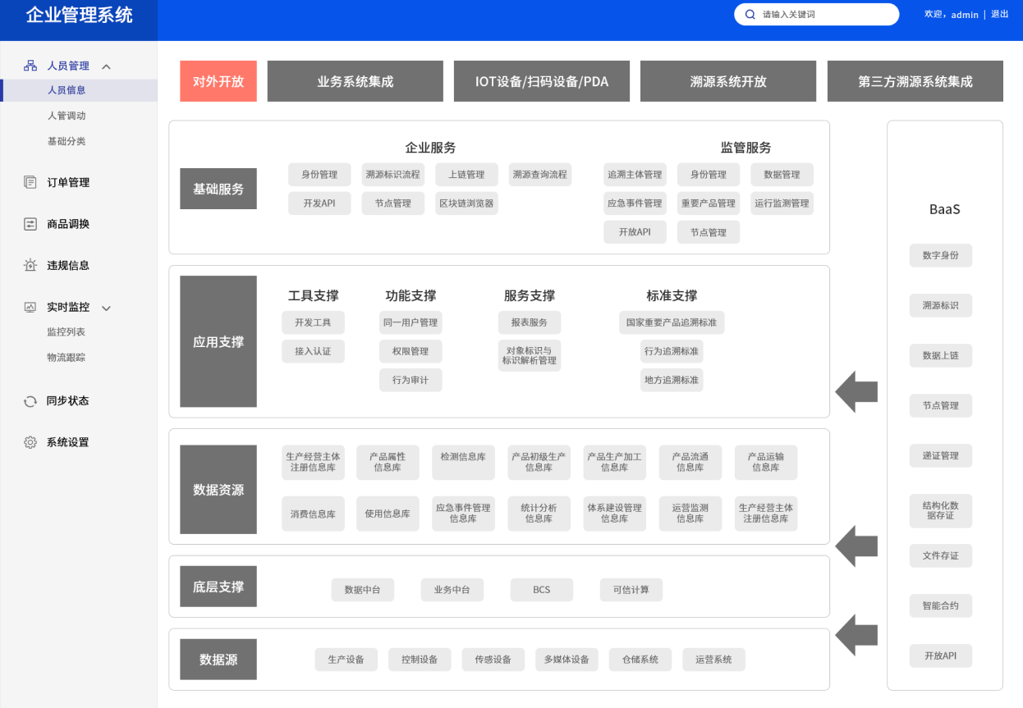Select 人管调动 in the sidebar
Viewport: 1023px width, 708px height.
(x=67, y=116)
